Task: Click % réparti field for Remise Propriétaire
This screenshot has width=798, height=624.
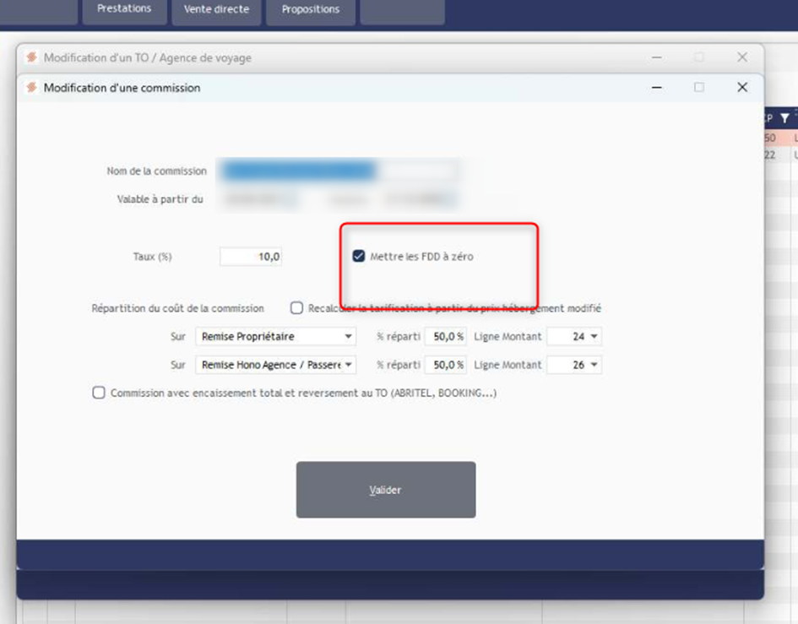Action: 445,337
